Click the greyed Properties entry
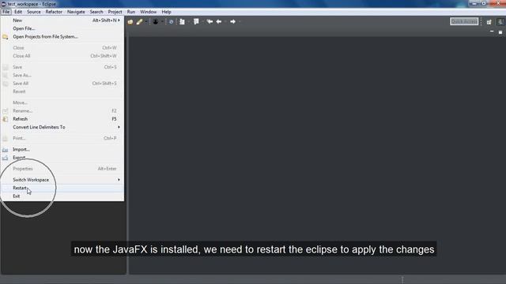The image size is (506, 284). tap(62, 169)
